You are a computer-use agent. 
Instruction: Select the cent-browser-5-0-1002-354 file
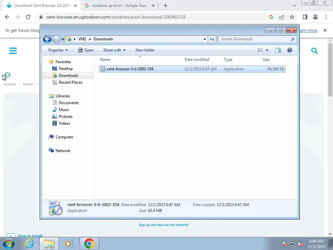tap(192, 69)
